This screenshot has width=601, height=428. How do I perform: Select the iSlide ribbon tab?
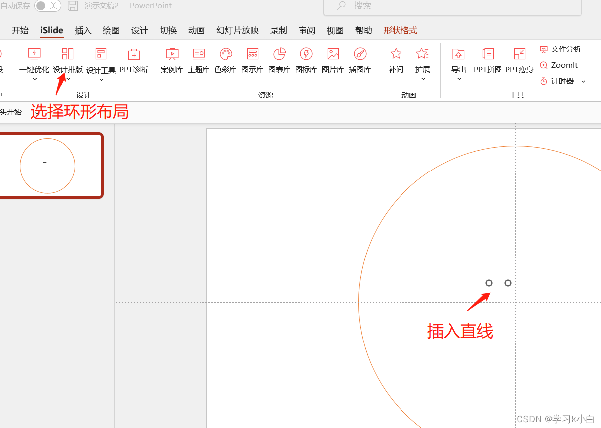[x=52, y=31]
